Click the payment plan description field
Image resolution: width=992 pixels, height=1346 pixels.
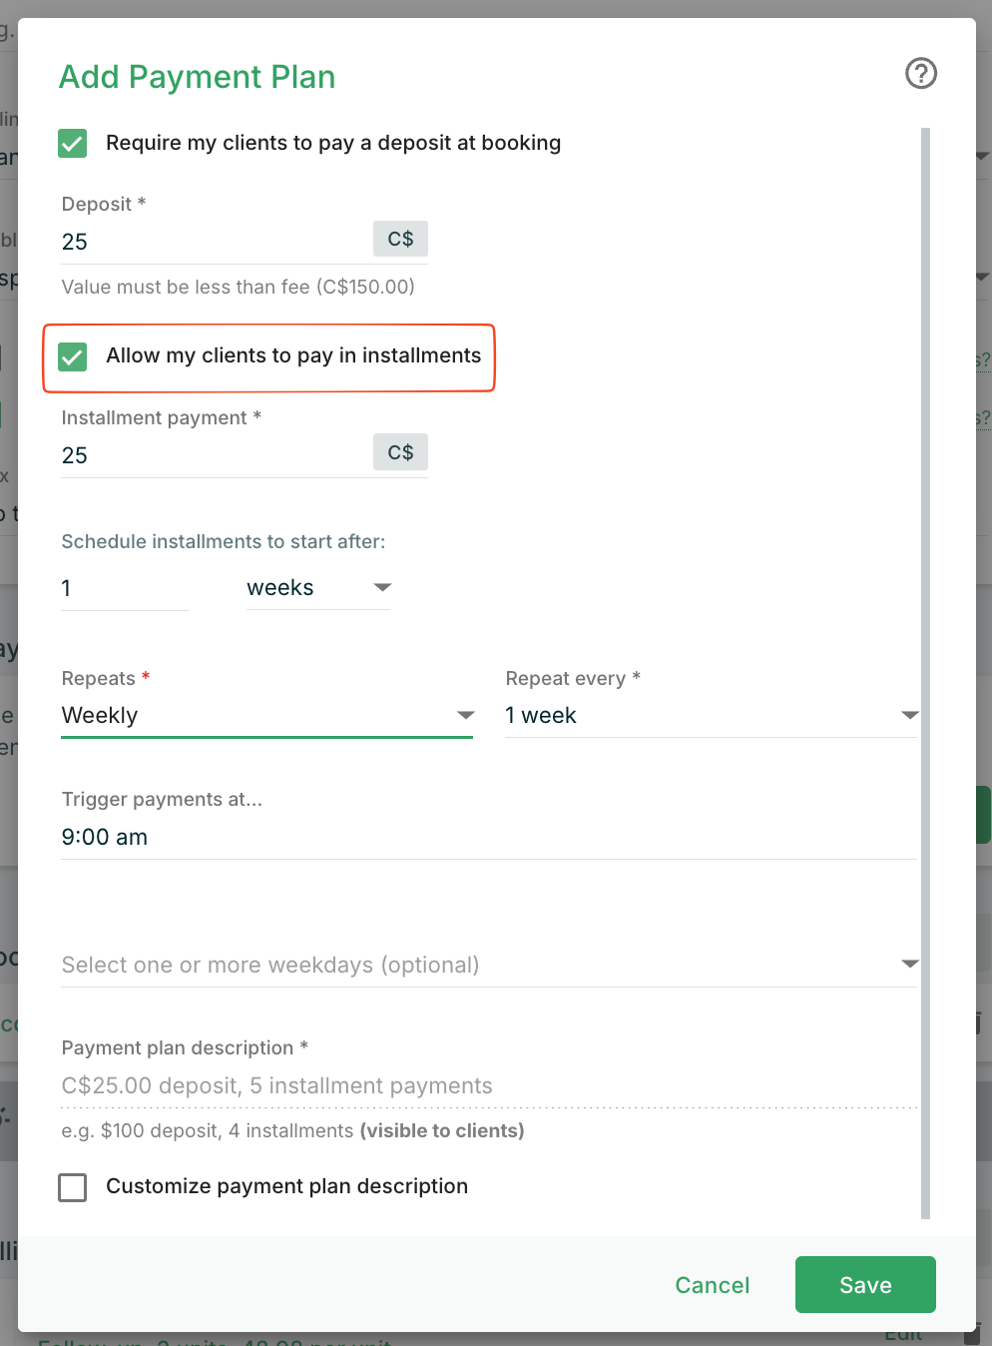pos(489,1085)
